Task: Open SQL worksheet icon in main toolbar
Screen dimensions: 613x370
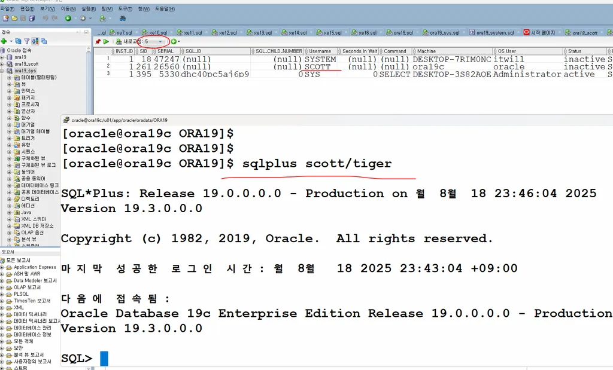Action: 103,18
